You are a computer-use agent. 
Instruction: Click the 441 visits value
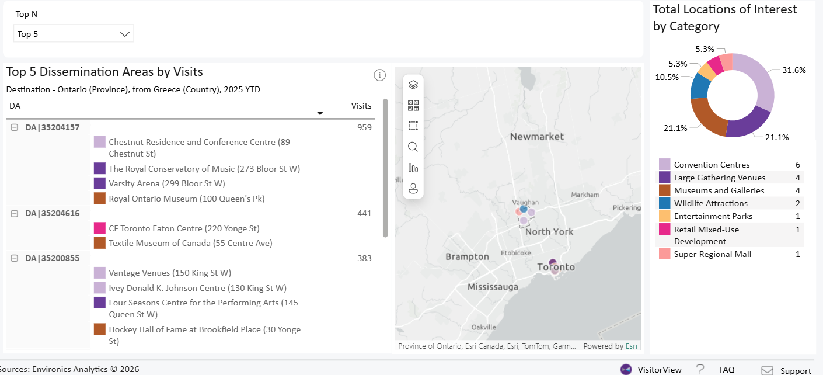[364, 214]
